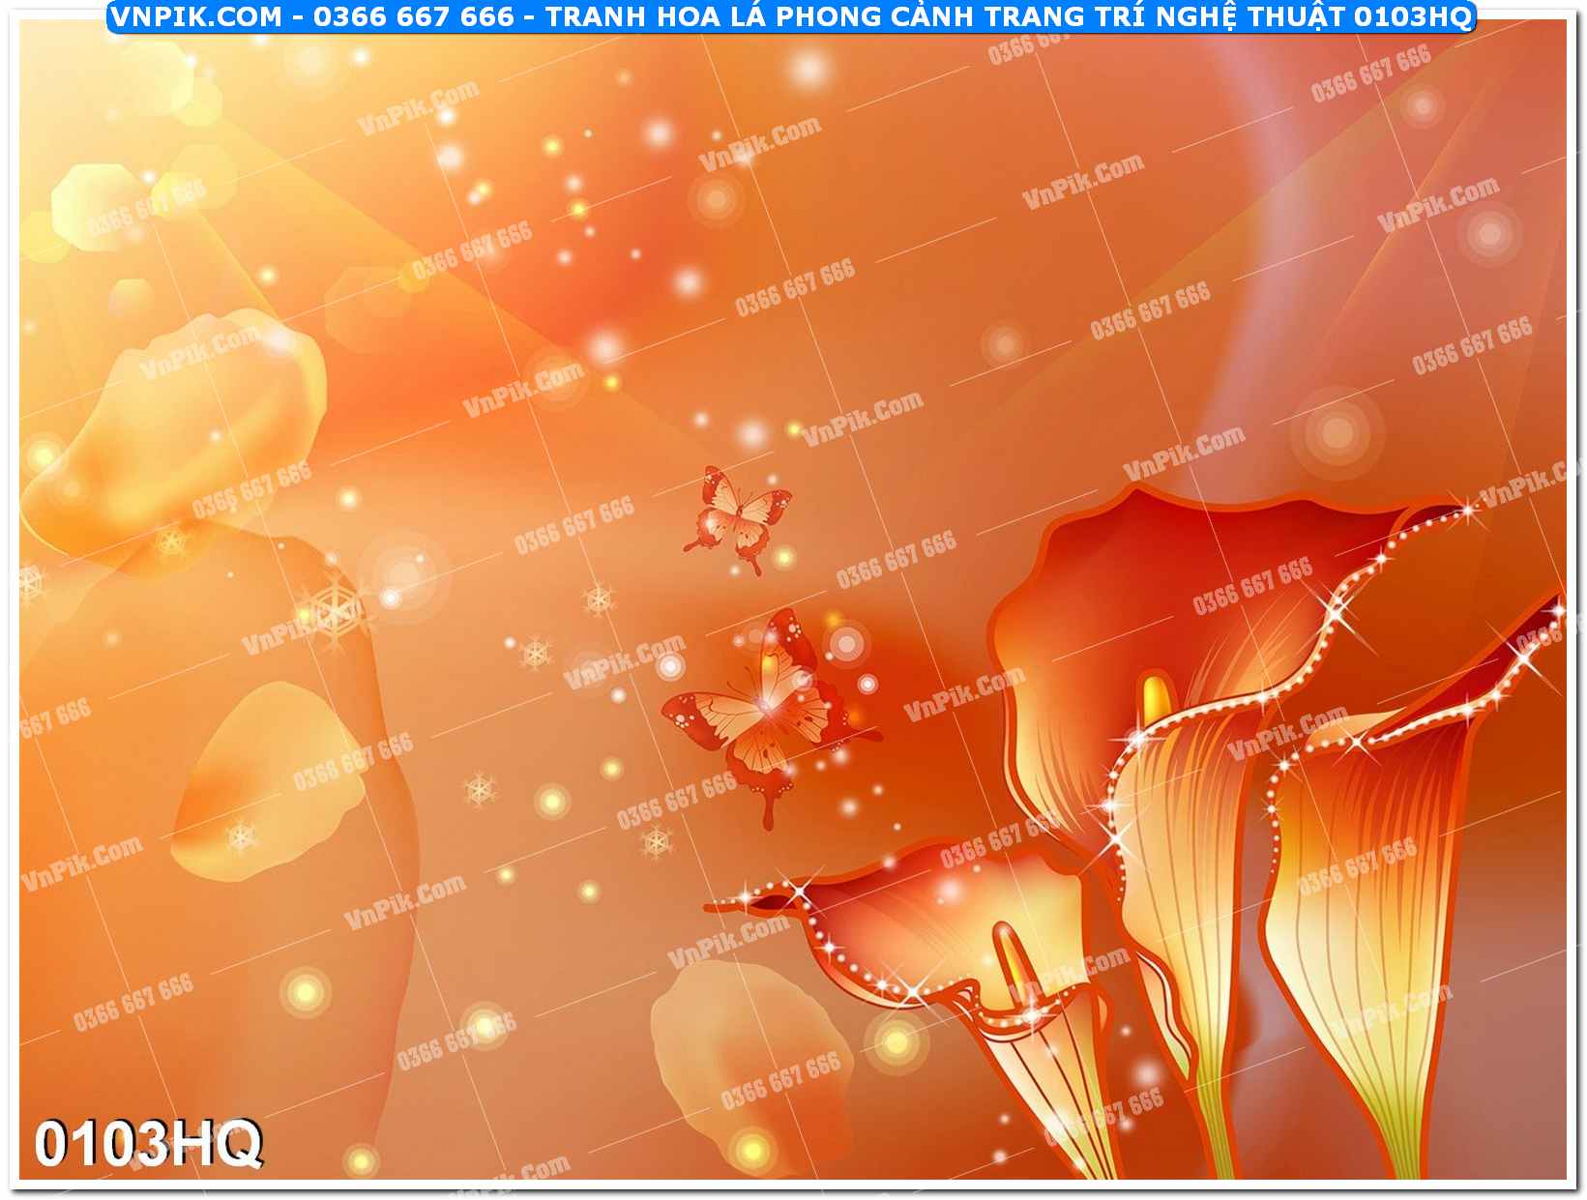Click the 0103HQ code ending the banner
The image size is (1587, 1200).
click(x=1412, y=16)
